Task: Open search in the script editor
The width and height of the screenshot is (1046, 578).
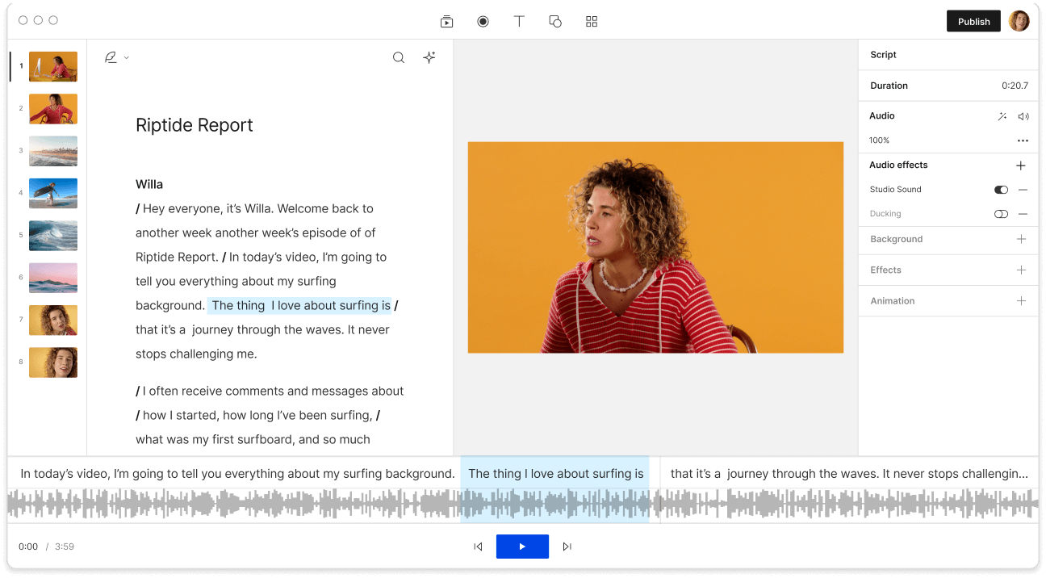Action: (398, 57)
